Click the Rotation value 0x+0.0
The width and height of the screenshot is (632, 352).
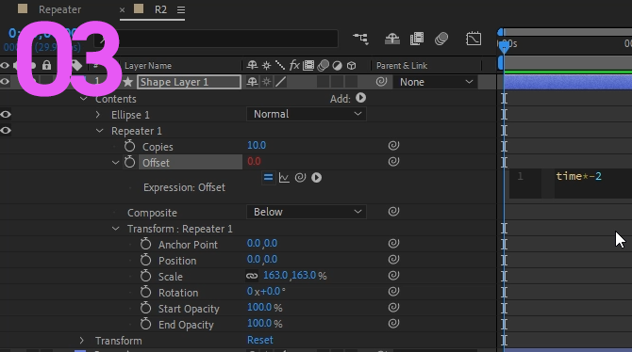266,292
